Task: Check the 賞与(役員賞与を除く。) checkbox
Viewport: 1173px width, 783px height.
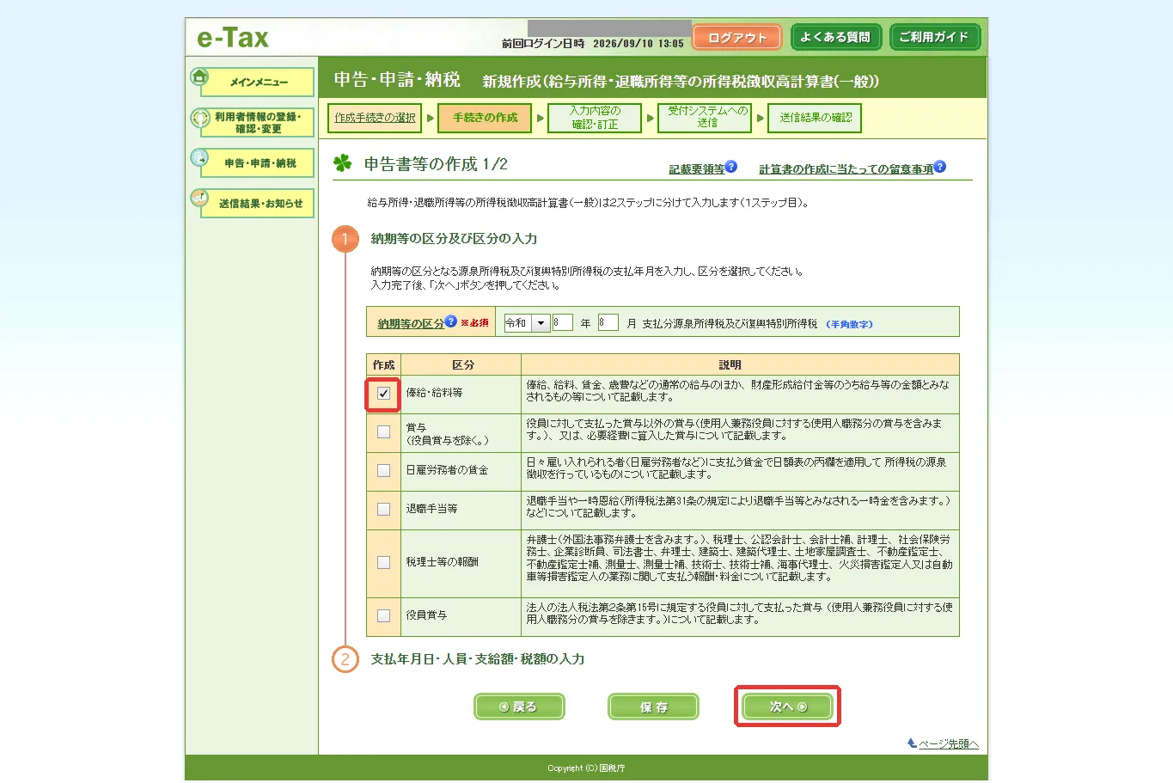Action: click(x=383, y=432)
